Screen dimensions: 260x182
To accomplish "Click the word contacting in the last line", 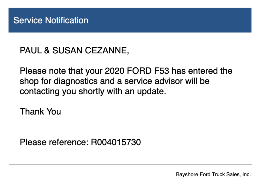I will [40, 91].
